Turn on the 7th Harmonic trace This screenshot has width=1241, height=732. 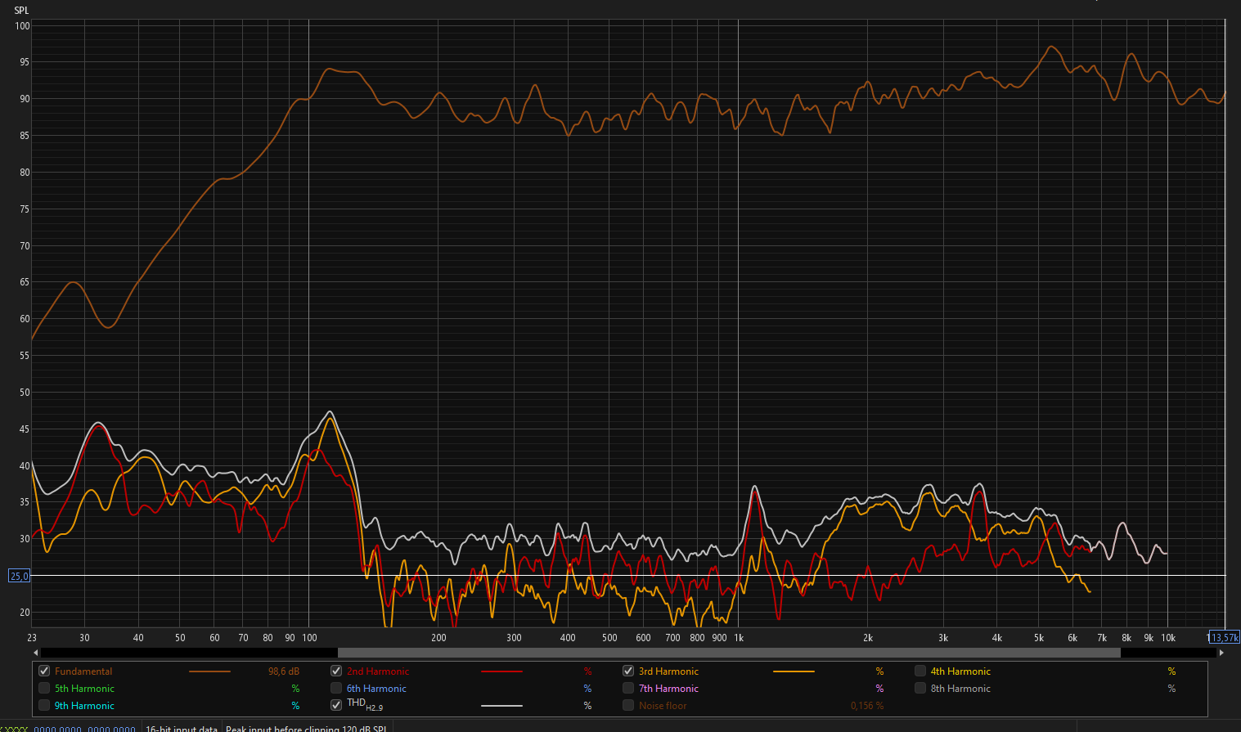pyautogui.click(x=628, y=688)
